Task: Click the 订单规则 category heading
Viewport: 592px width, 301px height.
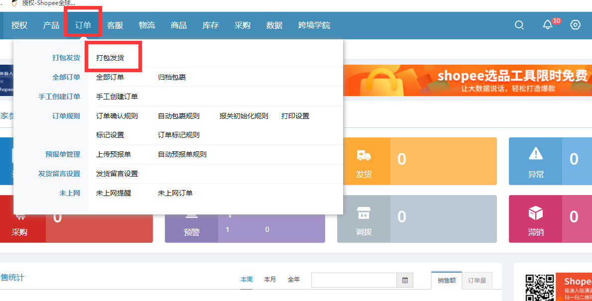Action: 66,116
